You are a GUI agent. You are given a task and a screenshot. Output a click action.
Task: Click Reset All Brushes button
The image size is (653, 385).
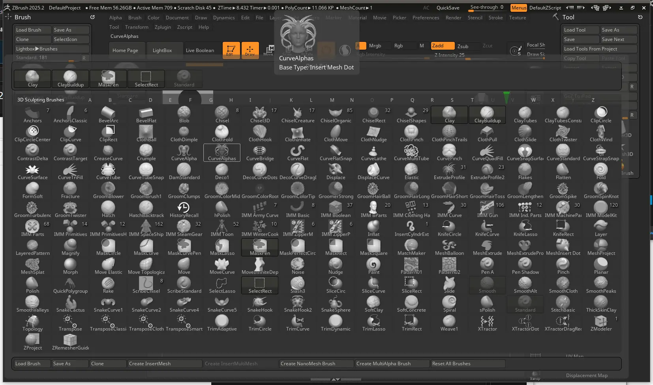pyautogui.click(x=467, y=364)
